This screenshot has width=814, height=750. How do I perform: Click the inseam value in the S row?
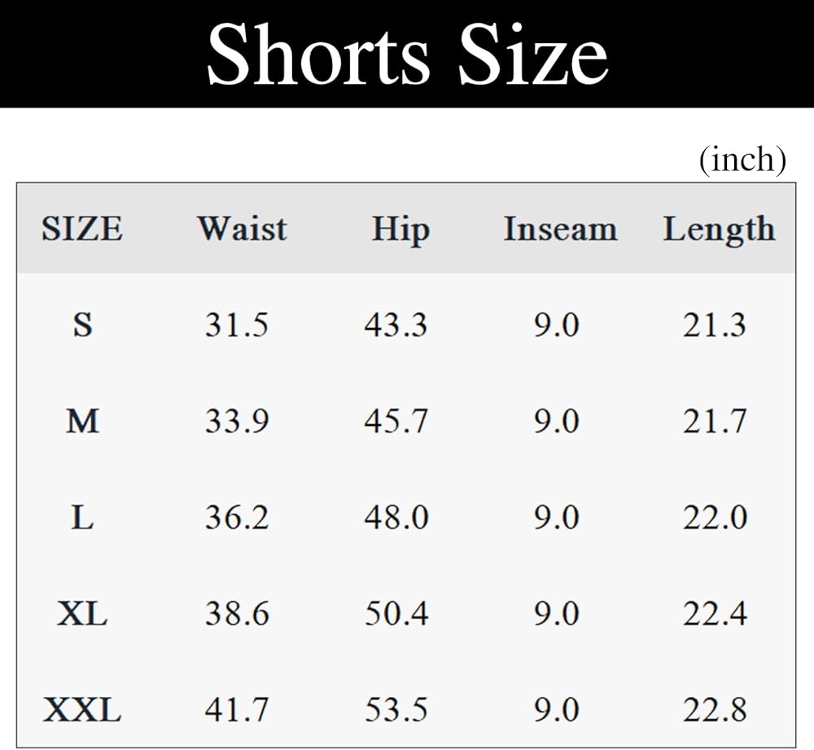click(557, 326)
